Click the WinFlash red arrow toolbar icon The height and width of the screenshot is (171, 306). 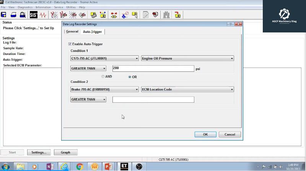(177, 15)
